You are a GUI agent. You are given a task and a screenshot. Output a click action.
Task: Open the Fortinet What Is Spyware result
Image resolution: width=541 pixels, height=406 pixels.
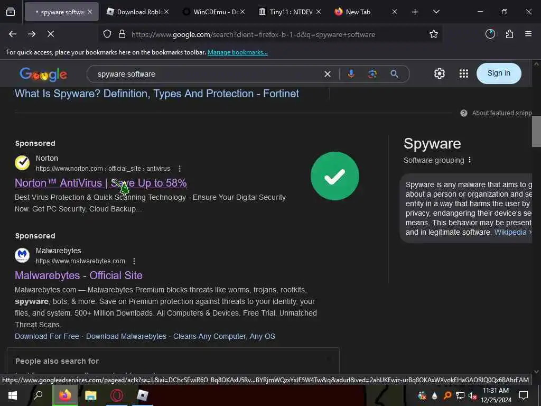[x=156, y=94]
